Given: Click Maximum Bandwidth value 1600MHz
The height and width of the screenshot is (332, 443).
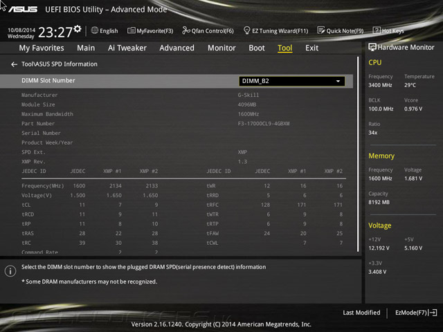Looking at the screenshot, I should [x=248, y=114].
